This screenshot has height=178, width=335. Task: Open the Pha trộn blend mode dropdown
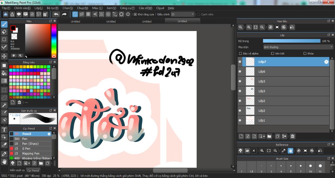tap(298, 47)
